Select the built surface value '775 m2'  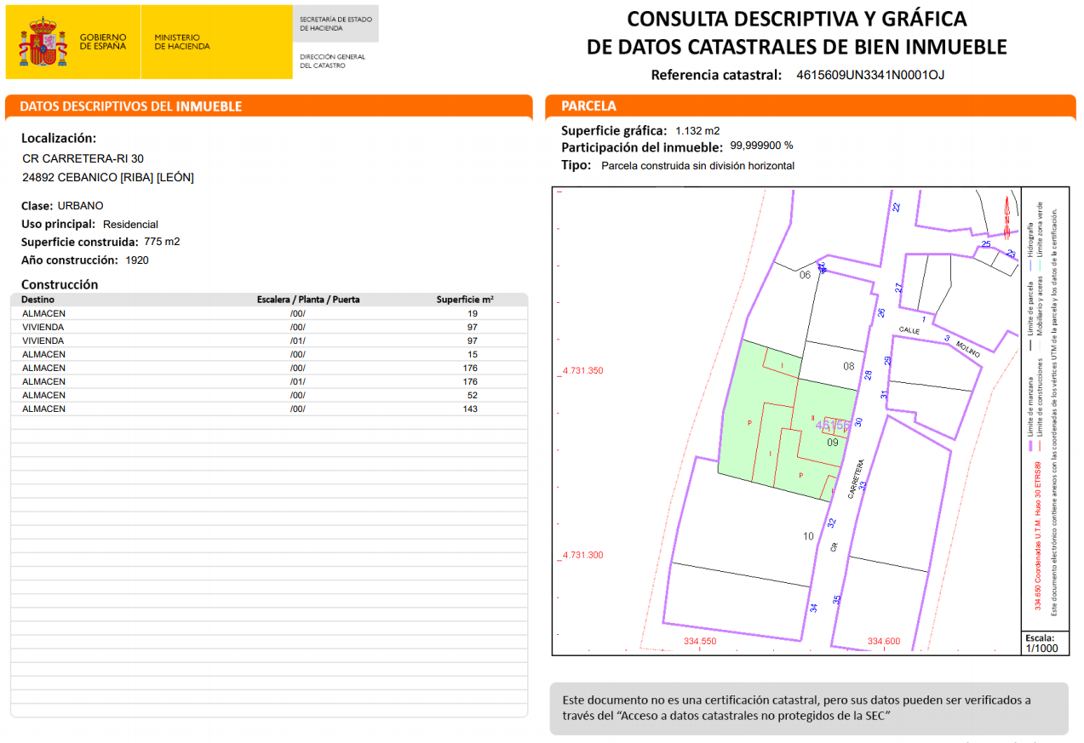pos(162,242)
